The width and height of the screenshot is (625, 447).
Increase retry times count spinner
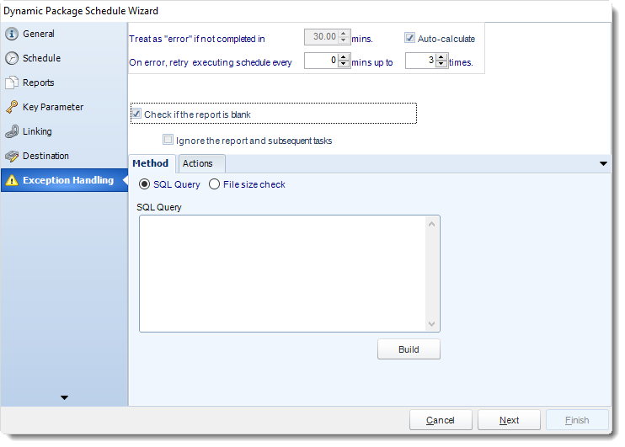point(441,57)
